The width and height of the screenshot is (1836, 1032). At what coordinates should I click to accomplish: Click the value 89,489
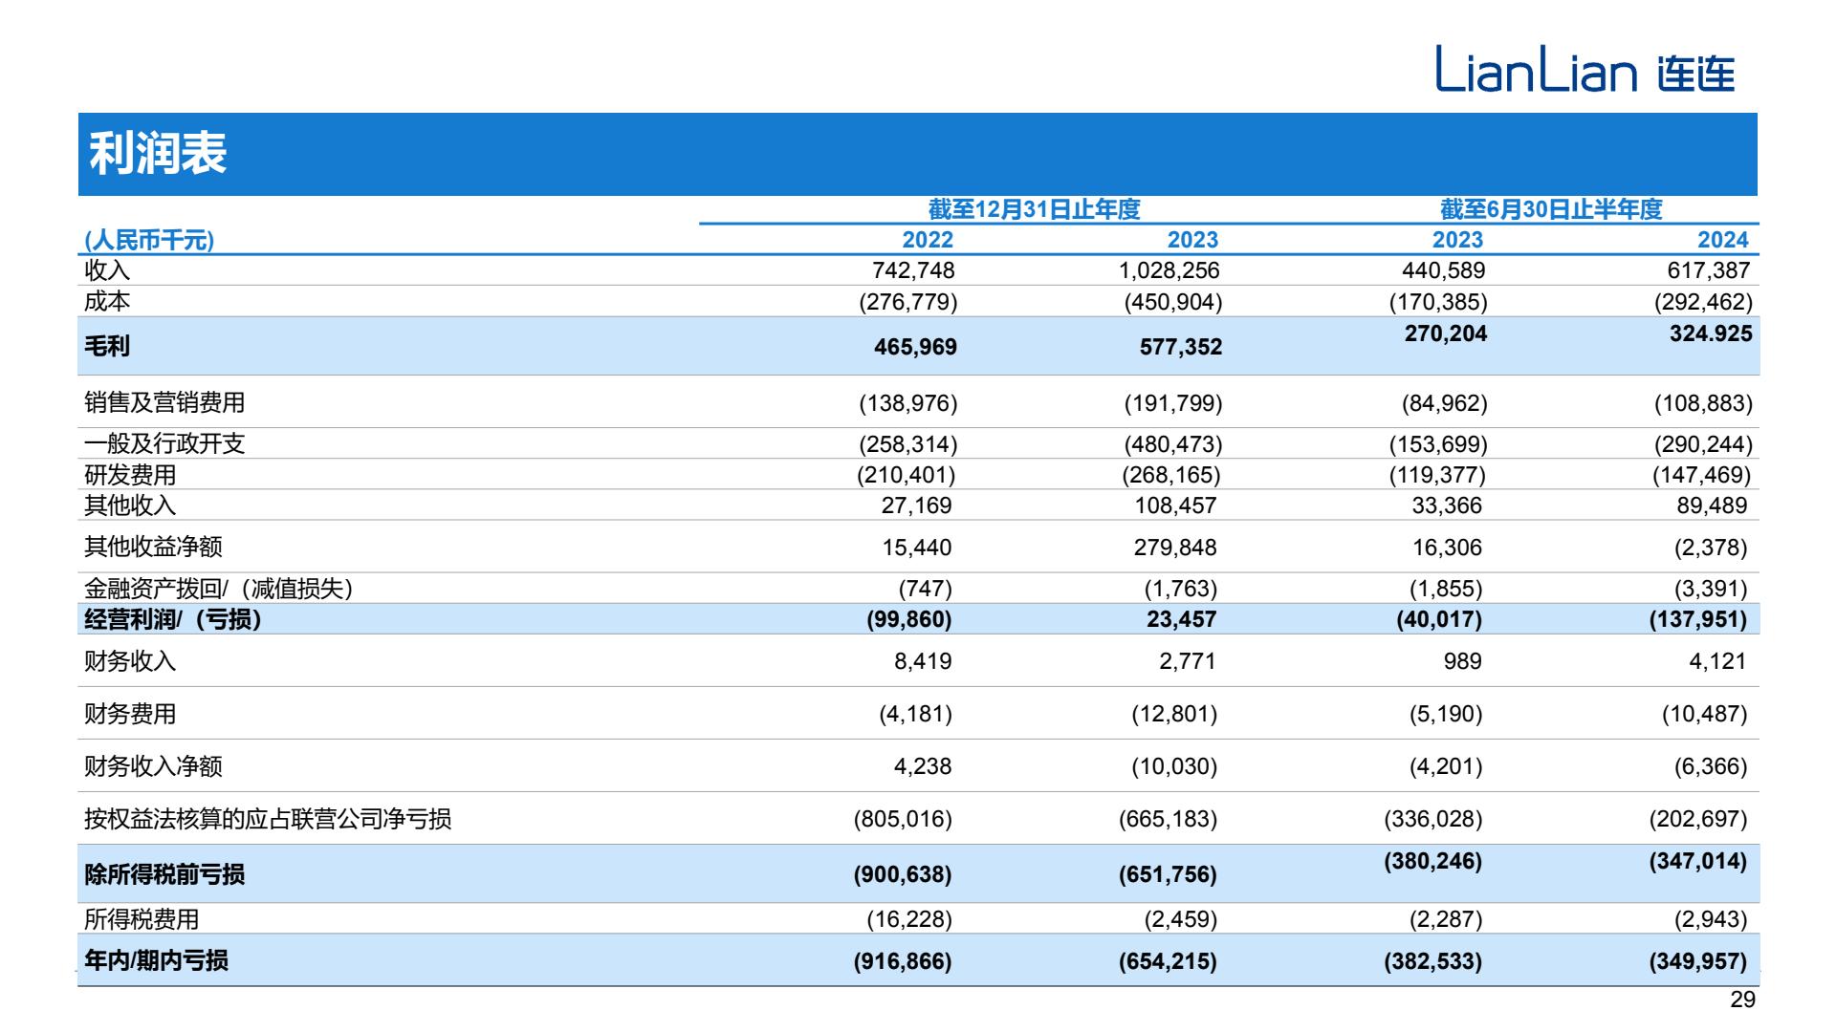[x=1712, y=505]
